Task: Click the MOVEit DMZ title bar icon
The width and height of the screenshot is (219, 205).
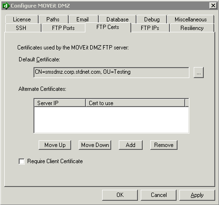Action: click(x=6, y=6)
